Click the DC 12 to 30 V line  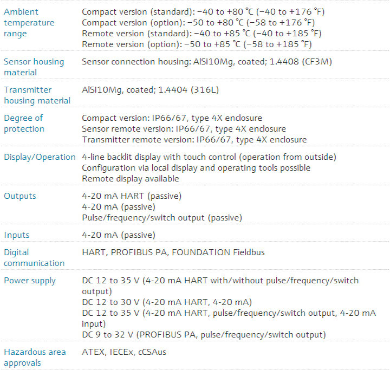167,302
